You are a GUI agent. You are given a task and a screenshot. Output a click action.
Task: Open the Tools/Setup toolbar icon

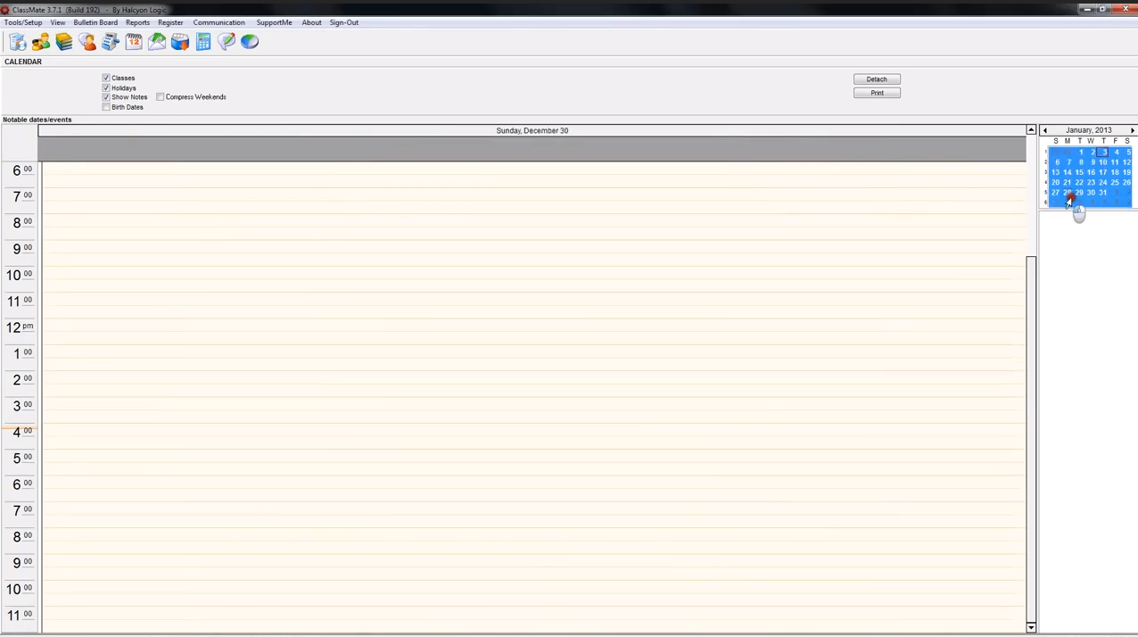pos(18,41)
